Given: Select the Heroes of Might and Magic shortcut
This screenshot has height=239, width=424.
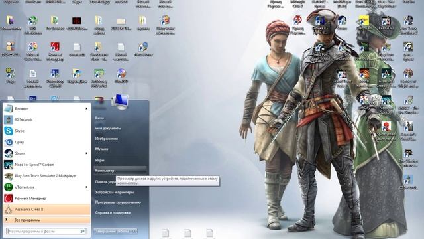Looking at the screenshot, I should tap(408, 78).
